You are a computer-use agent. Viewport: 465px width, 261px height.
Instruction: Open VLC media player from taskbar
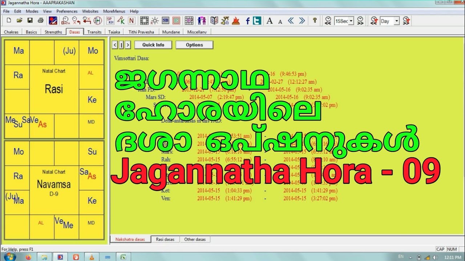click(92, 257)
